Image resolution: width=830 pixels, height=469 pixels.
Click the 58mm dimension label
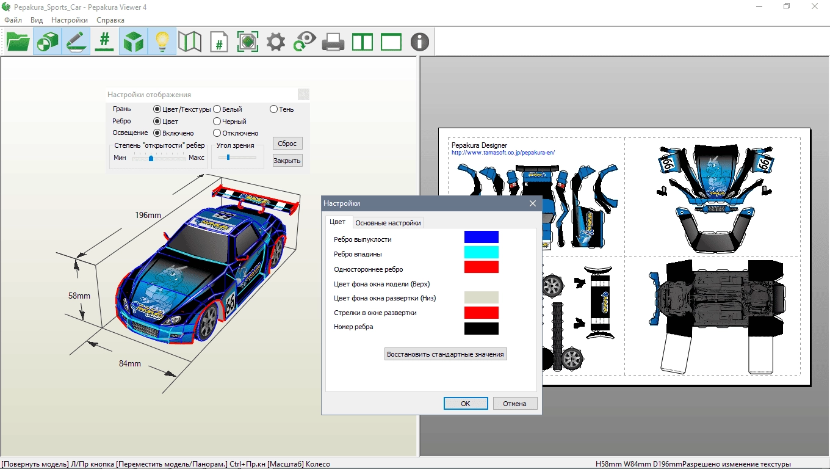[x=79, y=296]
